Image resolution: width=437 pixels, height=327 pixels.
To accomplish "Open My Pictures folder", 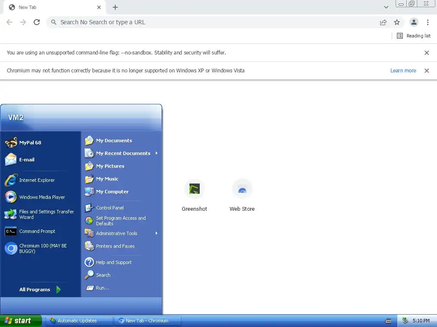I will [122, 166].
